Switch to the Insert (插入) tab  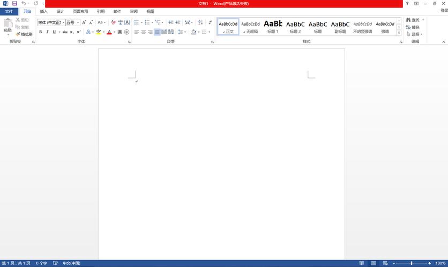coord(44,11)
